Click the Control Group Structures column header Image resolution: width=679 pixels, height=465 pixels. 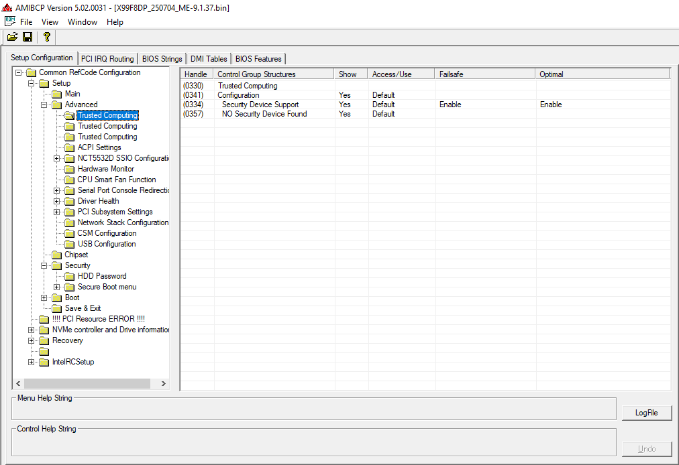click(273, 74)
